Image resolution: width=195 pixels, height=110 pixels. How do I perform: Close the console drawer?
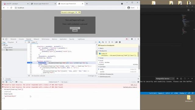[x=138, y=79]
